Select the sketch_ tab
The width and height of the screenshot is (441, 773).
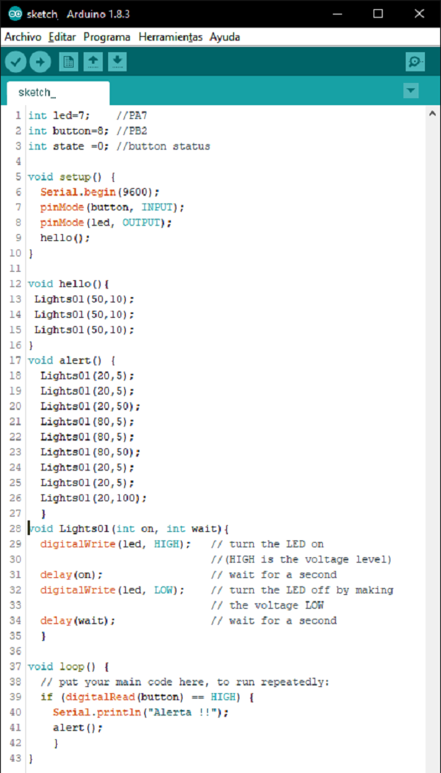click(58, 93)
